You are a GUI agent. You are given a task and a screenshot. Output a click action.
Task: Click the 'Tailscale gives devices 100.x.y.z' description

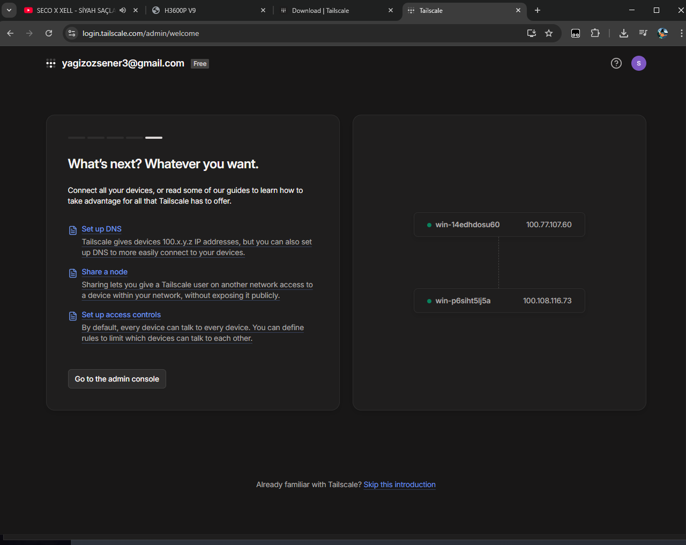[x=197, y=247]
